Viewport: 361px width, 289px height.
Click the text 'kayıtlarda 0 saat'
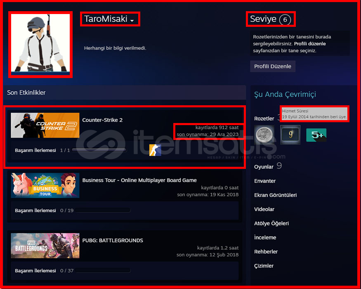[x=220, y=188]
